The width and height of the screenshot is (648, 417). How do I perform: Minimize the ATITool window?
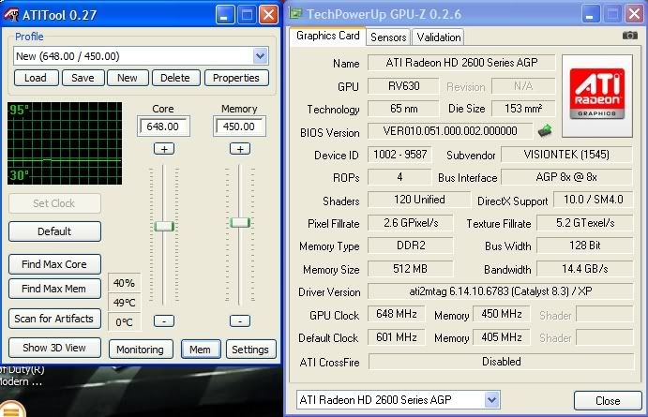click(225, 15)
